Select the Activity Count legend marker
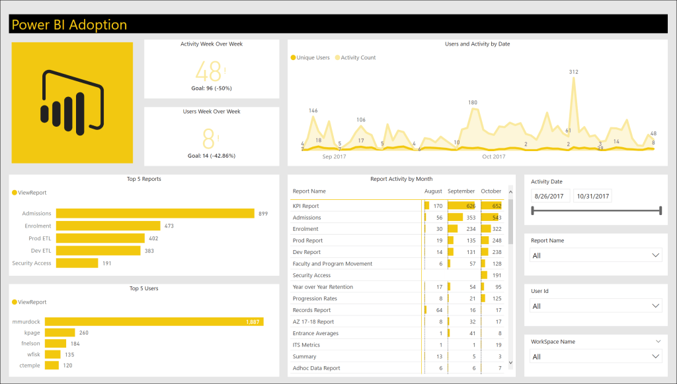The width and height of the screenshot is (677, 384). tap(337, 58)
